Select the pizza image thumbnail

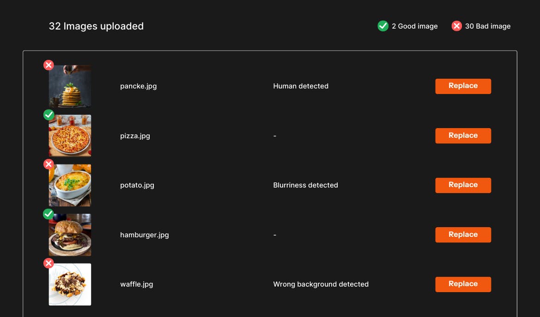tap(70, 136)
